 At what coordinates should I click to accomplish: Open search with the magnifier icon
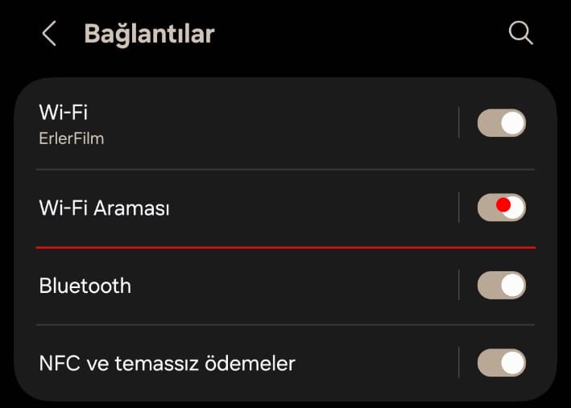click(521, 33)
